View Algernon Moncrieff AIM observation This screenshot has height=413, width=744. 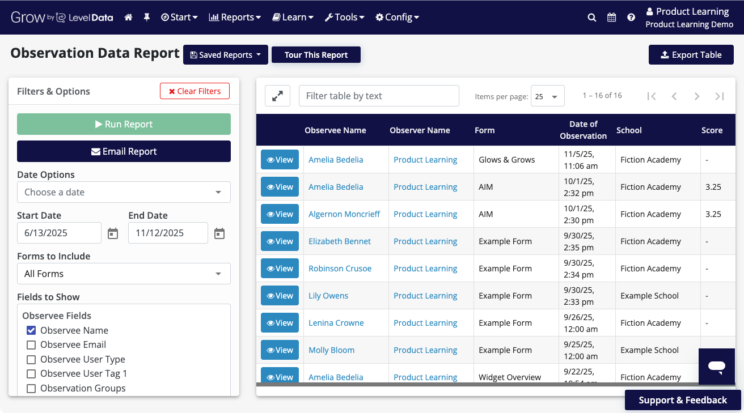[280, 214]
